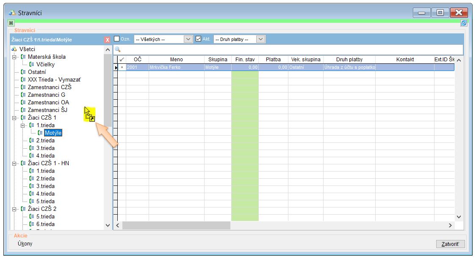The image size is (476, 259).
Task: Click the green H icon at top left
Action: pos(11,23)
